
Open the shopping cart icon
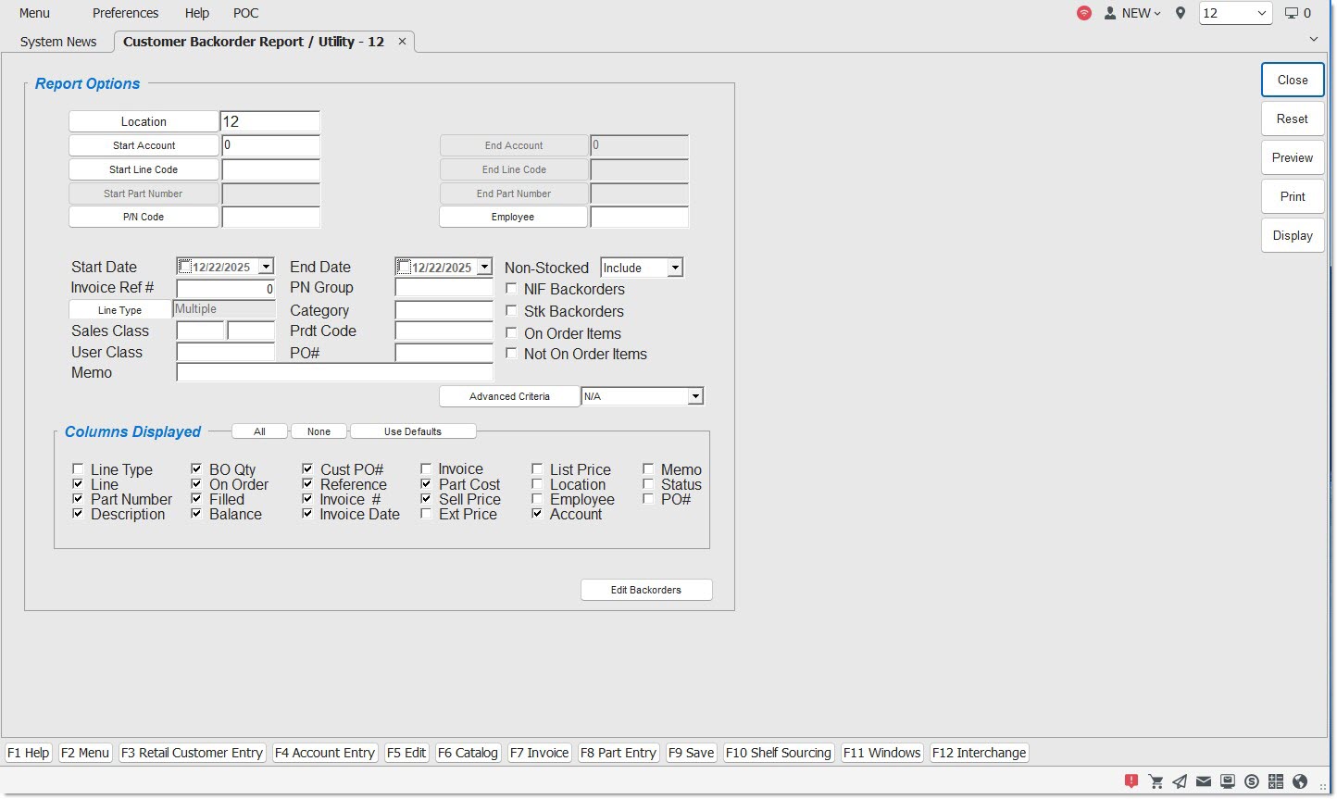point(1156,781)
